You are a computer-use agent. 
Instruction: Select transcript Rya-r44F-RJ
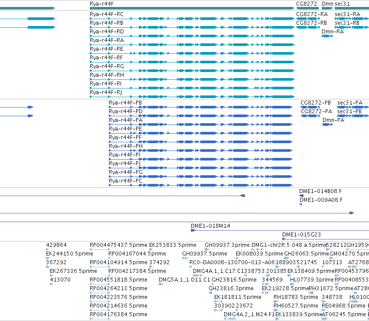106,92
